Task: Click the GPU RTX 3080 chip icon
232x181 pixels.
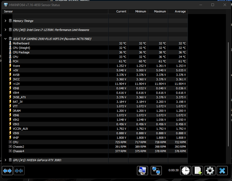Action: coord(10,160)
